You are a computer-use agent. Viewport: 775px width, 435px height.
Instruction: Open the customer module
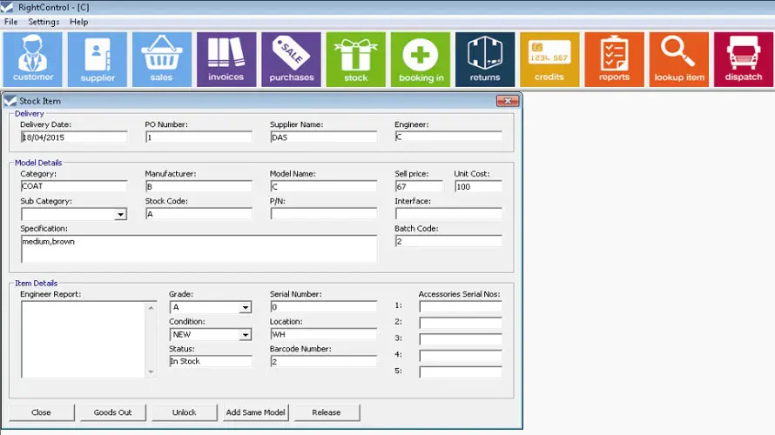pyautogui.click(x=32, y=59)
